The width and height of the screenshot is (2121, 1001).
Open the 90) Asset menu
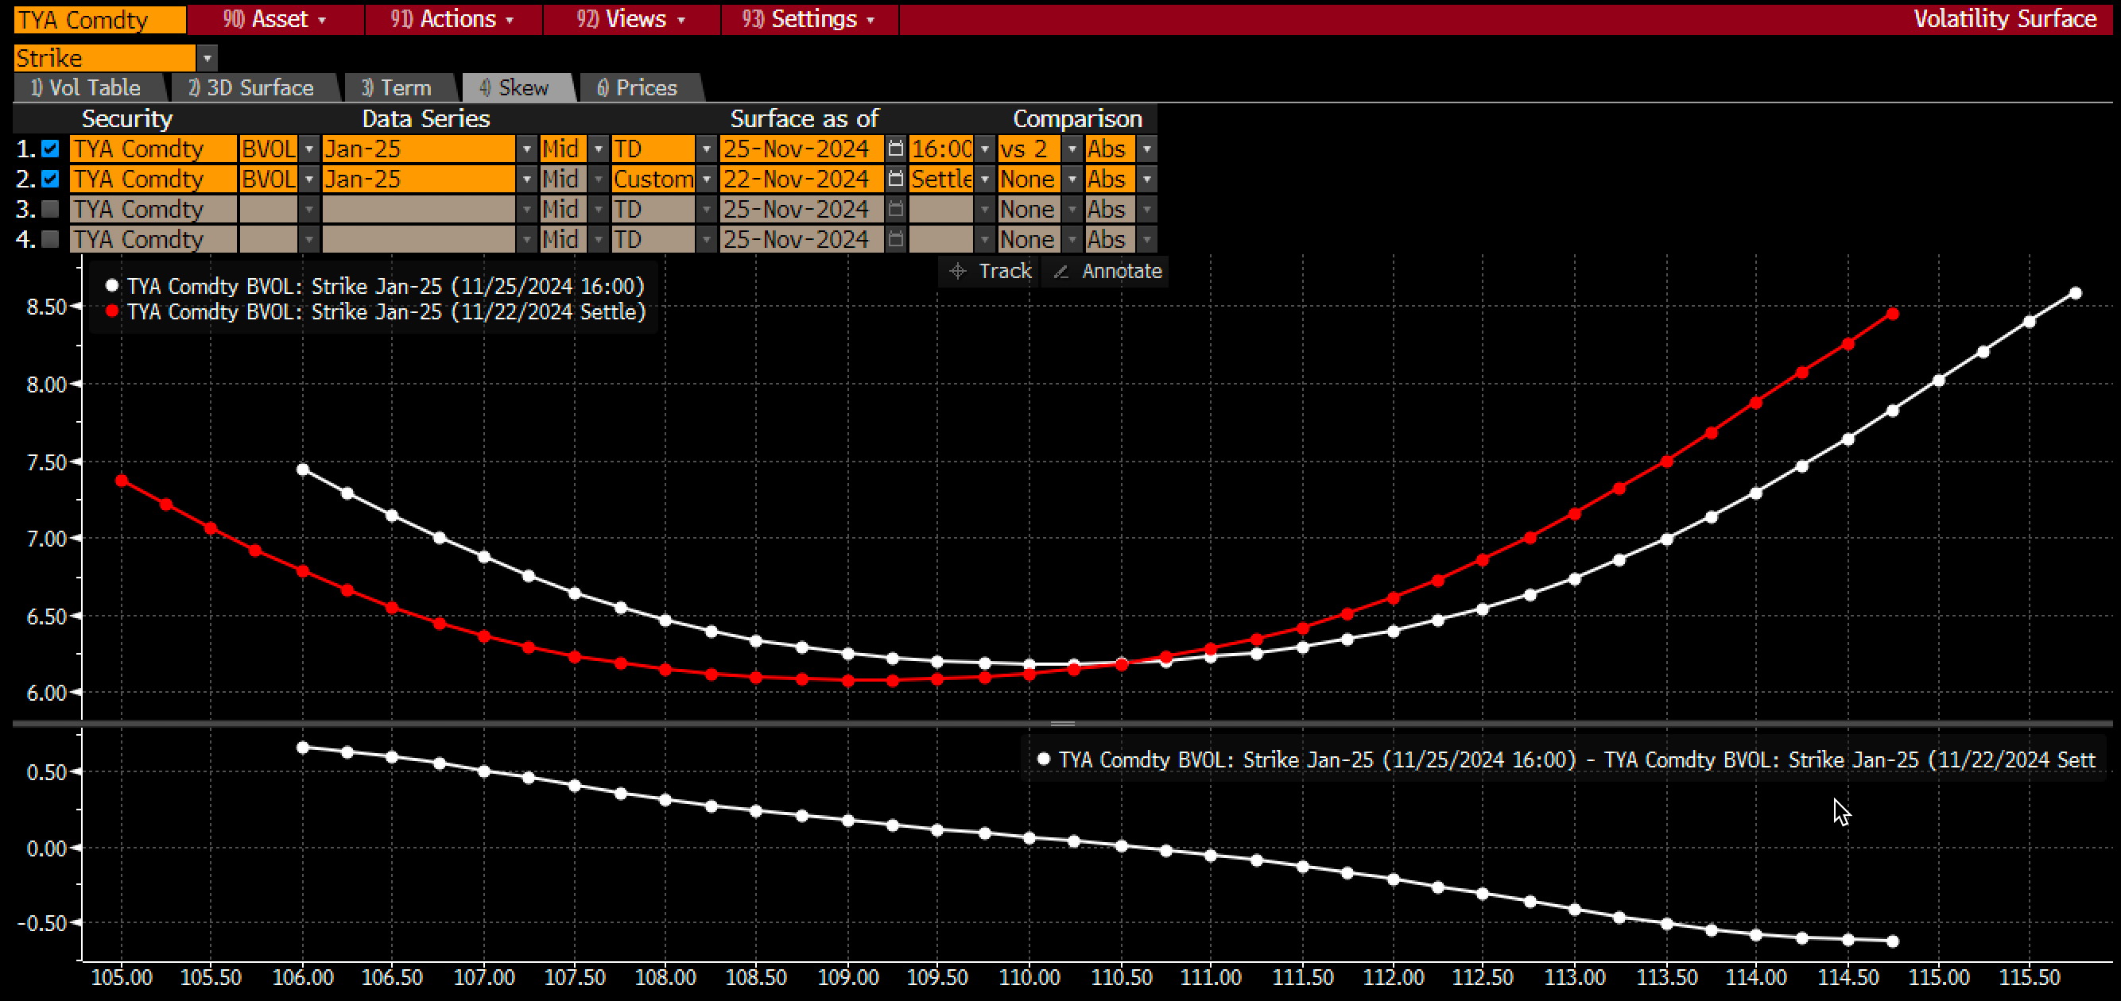tap(275, 19)
